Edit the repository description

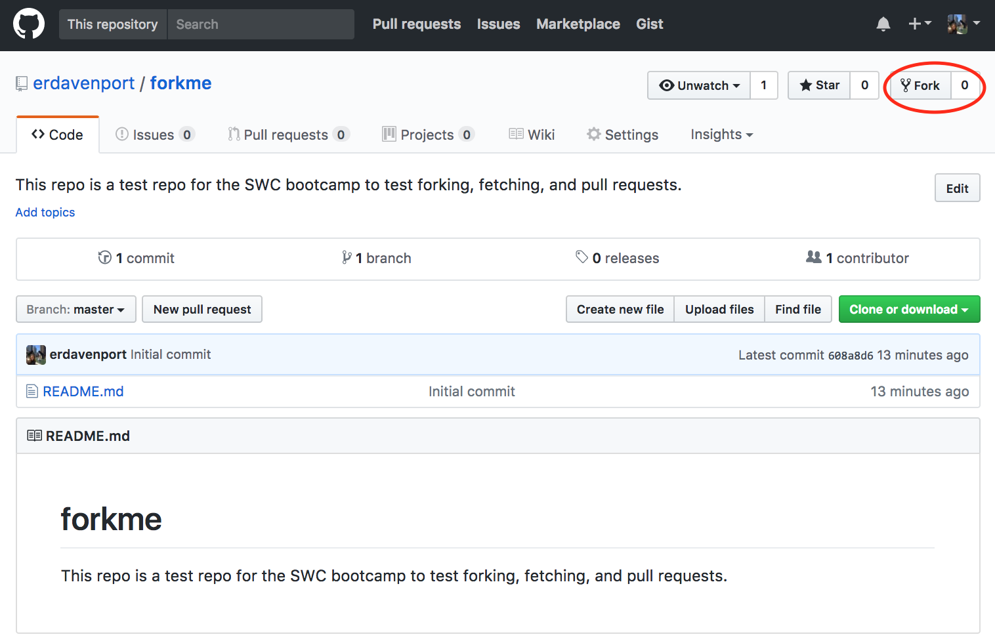(957, 188)
